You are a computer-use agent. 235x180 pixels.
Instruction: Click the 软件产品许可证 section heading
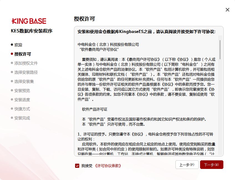click(94, 109)
